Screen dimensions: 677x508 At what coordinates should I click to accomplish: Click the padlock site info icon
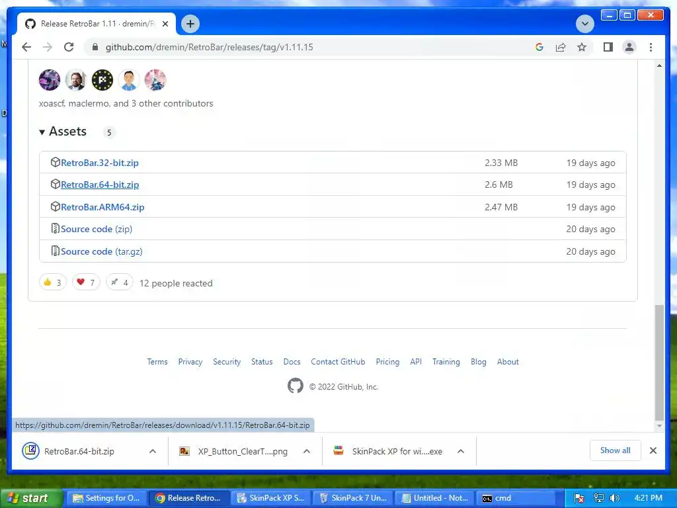click(95, 47)
